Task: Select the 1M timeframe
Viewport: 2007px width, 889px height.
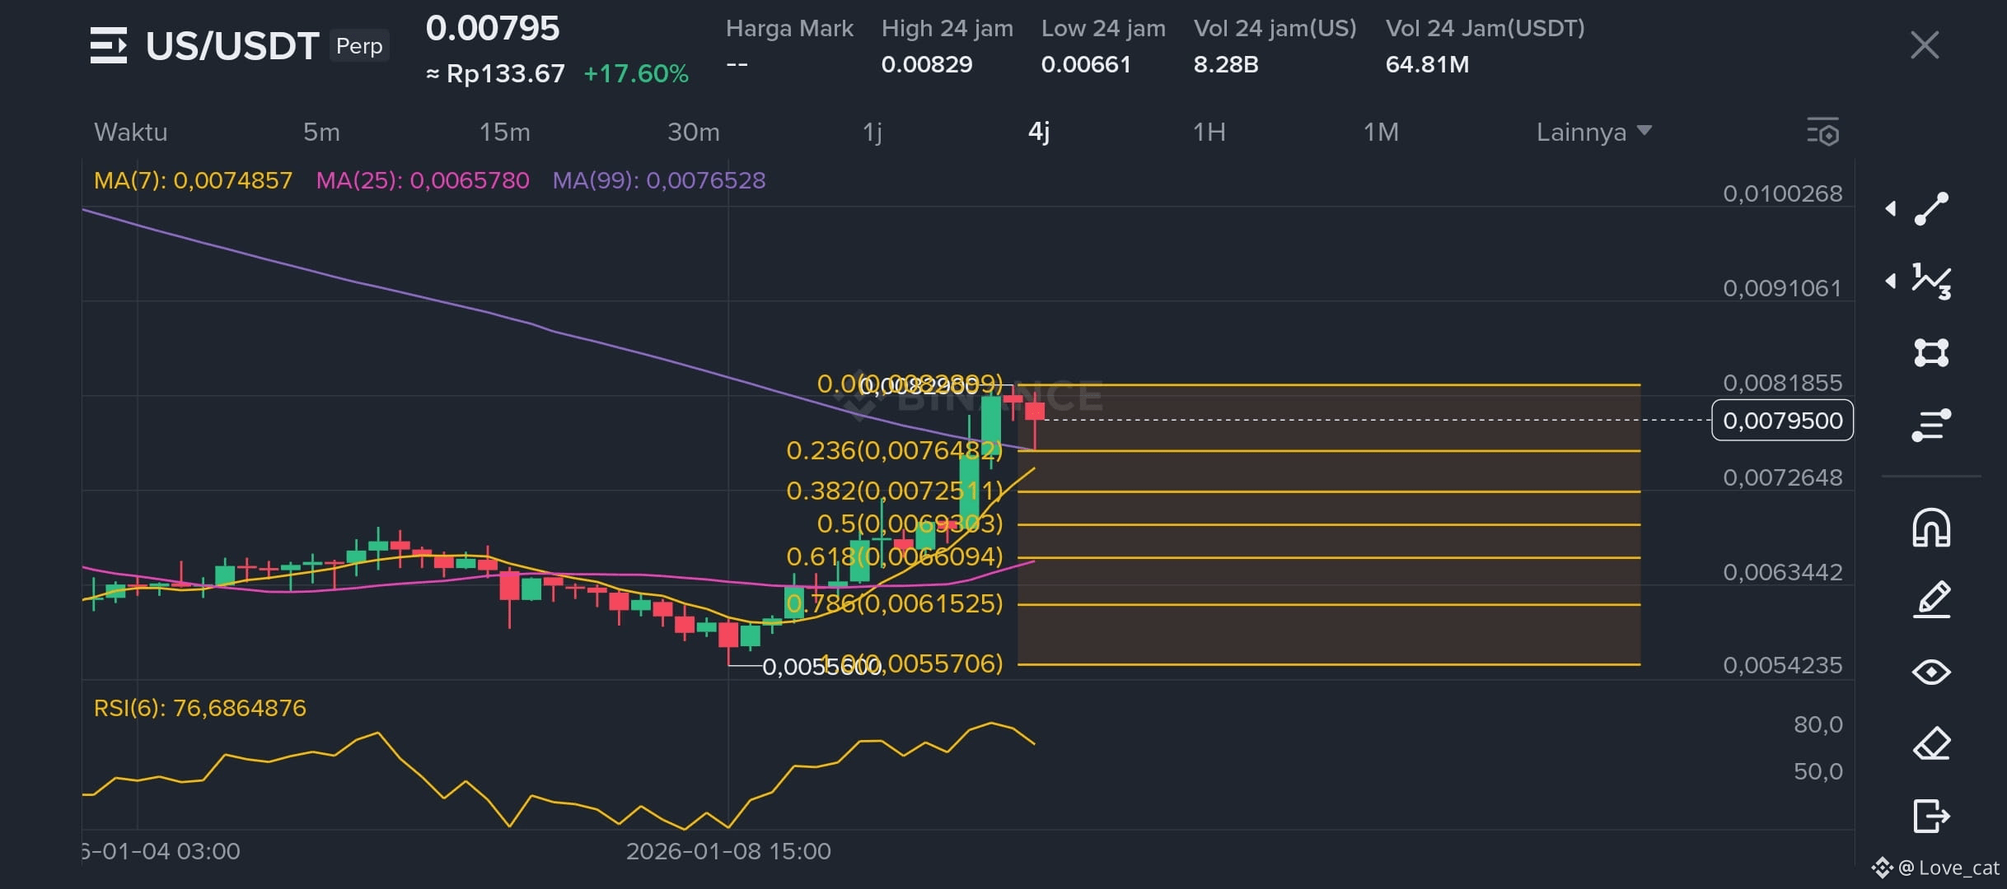Action: (x=1381, y=132)
